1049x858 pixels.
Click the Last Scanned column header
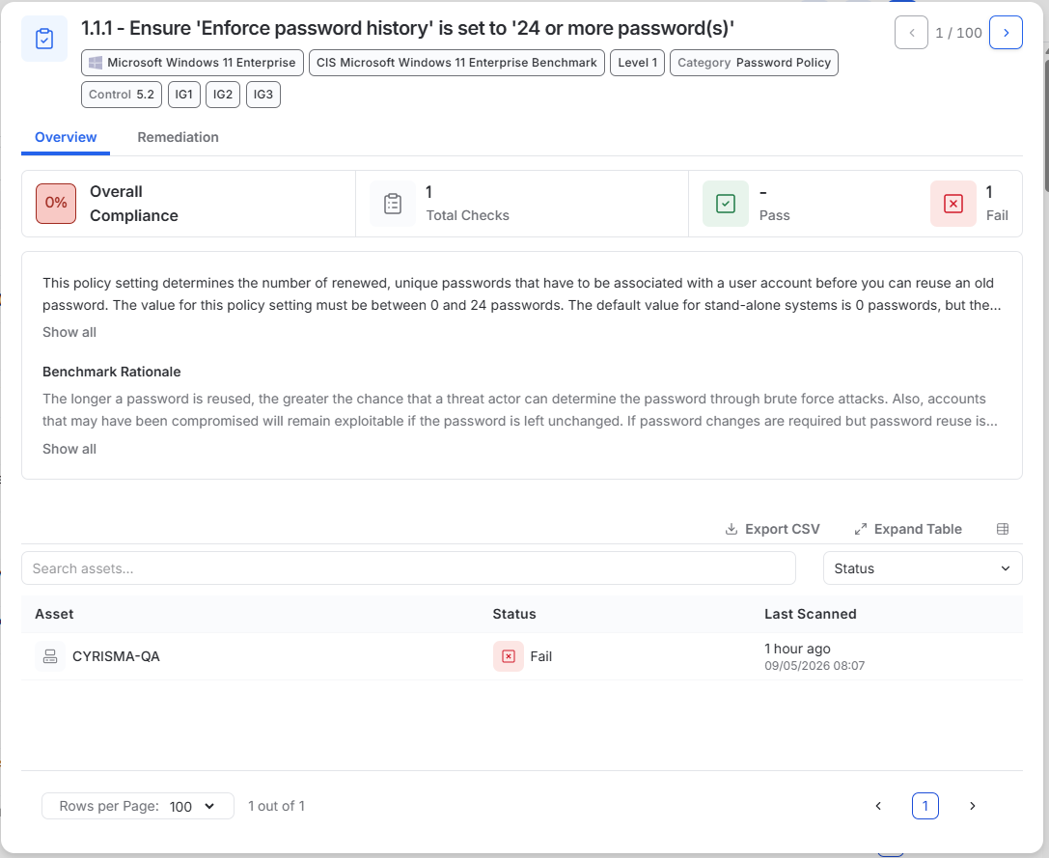click(811, 615)
